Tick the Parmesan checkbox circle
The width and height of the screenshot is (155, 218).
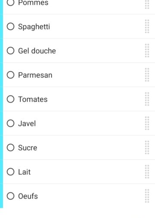click(x=11, y=75)
